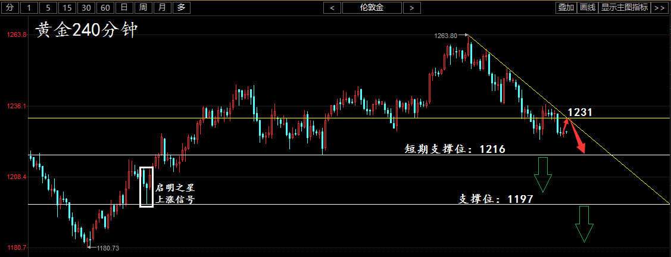This screenshot has height=257, width=671.
Task: Open the 多 multi-period option
Action: click(x=181, y=8)
